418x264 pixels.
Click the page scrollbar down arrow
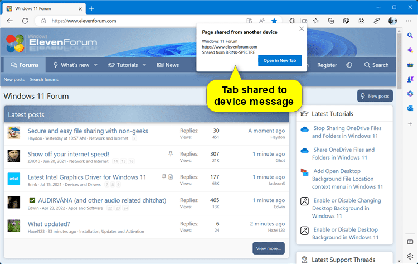pos(399,261)
